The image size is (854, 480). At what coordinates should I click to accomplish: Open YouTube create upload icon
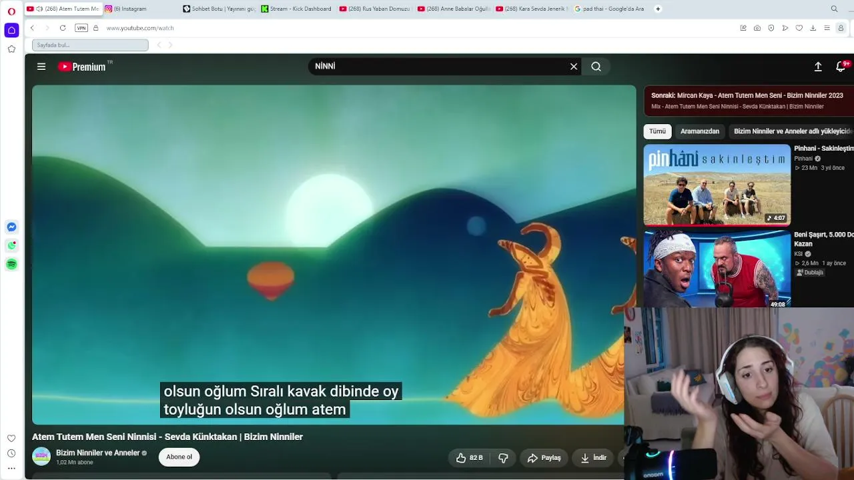818,67
